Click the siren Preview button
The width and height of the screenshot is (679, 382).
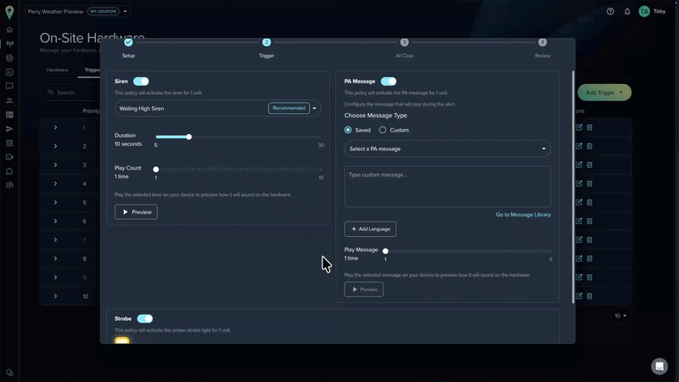coord(136,212)
